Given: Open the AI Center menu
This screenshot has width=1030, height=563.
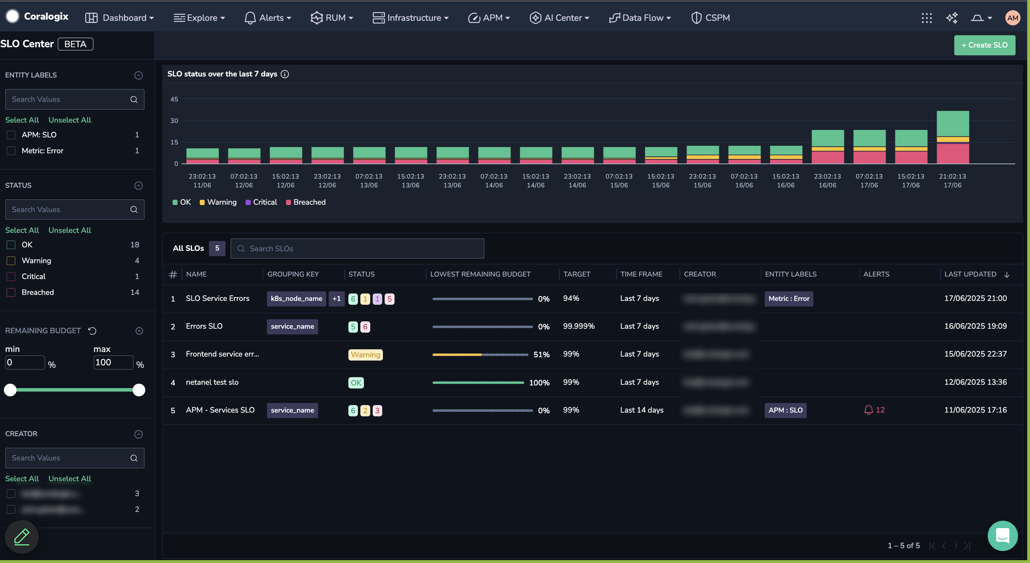Looking at the screenshot, I should (x=559, y=18).
